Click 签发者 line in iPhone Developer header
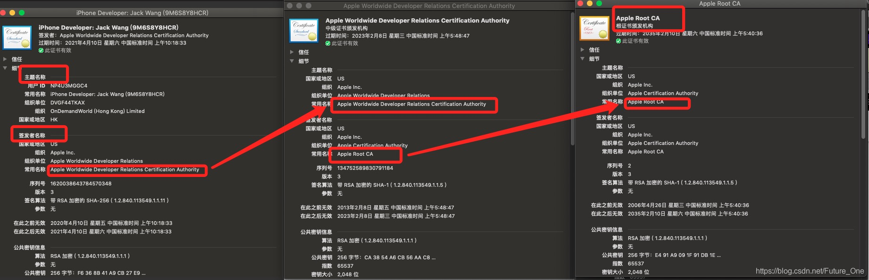The width and height of the screenshot is (869, 280). click(124, 35)
